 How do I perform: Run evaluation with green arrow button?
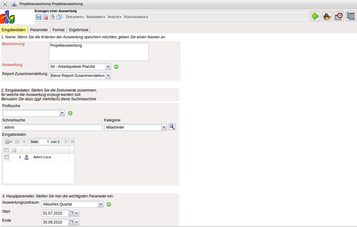click(315, 16)
